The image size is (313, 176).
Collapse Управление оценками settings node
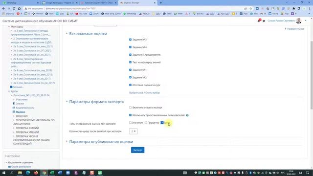click(6, 162)
